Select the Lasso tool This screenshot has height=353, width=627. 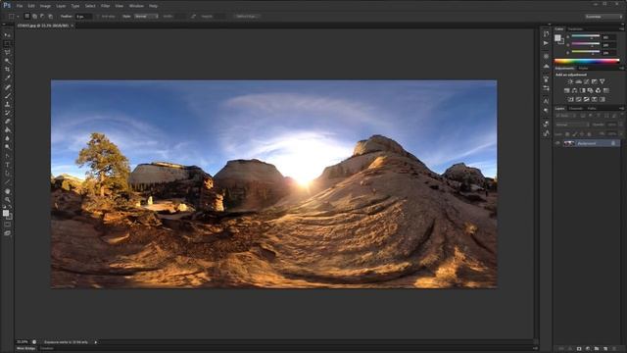pos(7,52)
